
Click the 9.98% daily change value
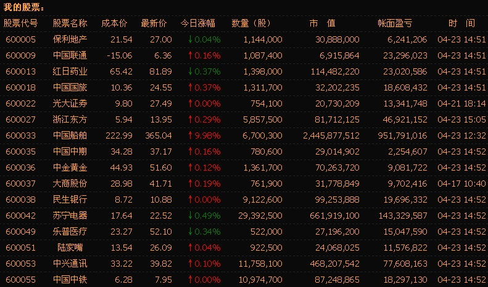coord(207,135)
